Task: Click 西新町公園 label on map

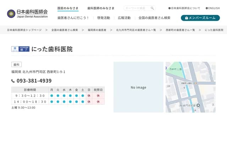Action: [x=176, y=69]
